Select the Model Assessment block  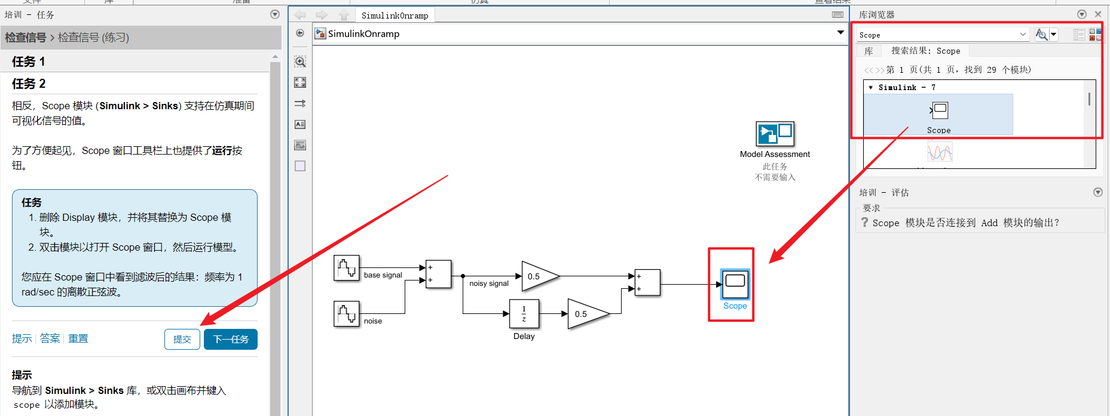pos(775,134)
